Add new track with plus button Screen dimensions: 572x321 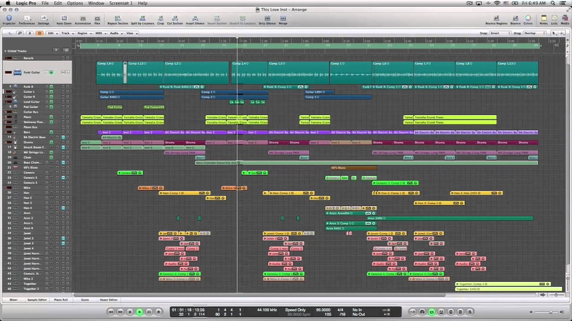coord(56,50)
